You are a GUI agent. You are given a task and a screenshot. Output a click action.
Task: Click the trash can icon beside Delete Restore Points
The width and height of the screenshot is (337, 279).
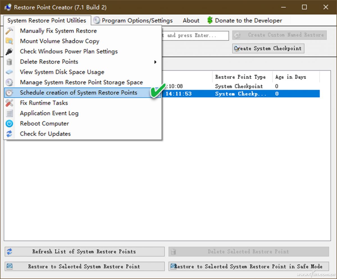(9, 62)
